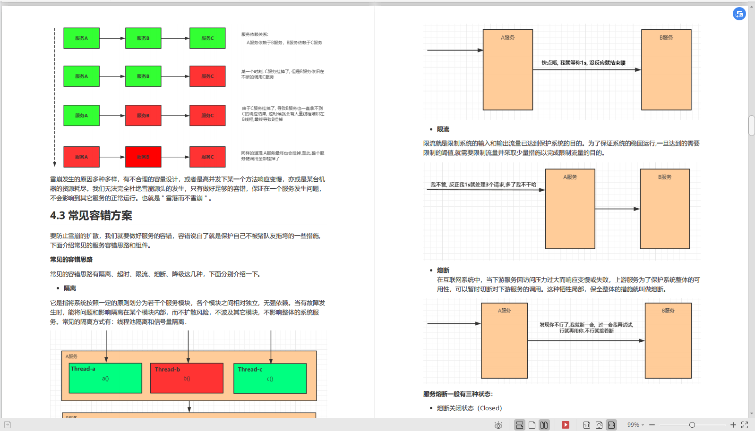This screenshot has width=755, height=431.
Task: Click the 服务依赖关系 description text
Action: coord(282,38)
